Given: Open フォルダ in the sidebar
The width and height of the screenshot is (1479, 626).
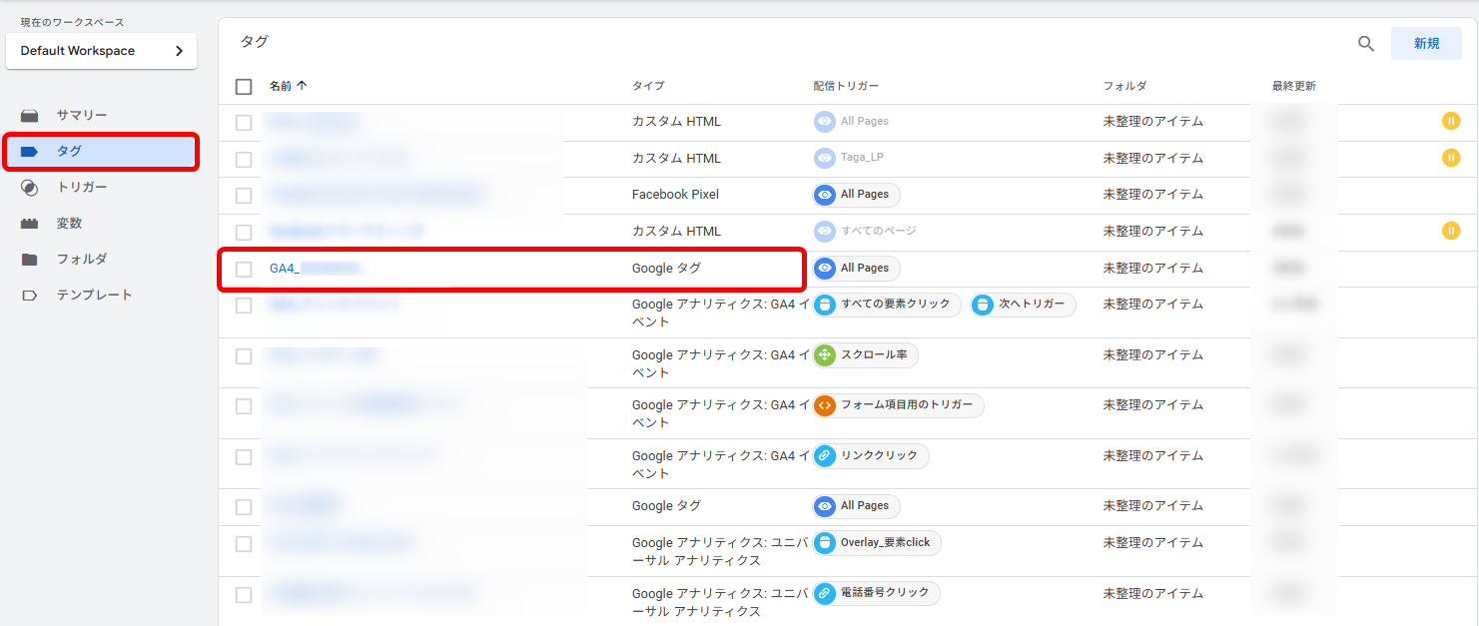Looking at the screenshot, I should (81, 260).
